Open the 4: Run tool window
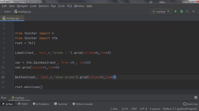This screenshot has height=111, width=199. pyautogui.click(x=7, y=104)
